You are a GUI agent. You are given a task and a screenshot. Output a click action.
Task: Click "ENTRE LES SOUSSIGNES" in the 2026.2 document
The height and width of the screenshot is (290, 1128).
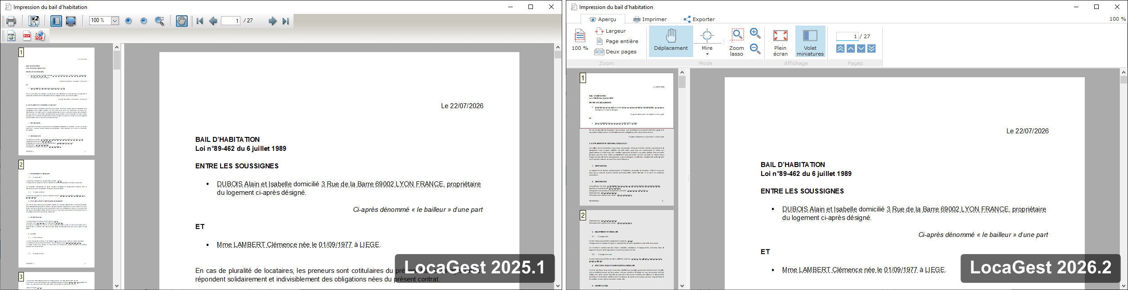click(x=802, y=191)
